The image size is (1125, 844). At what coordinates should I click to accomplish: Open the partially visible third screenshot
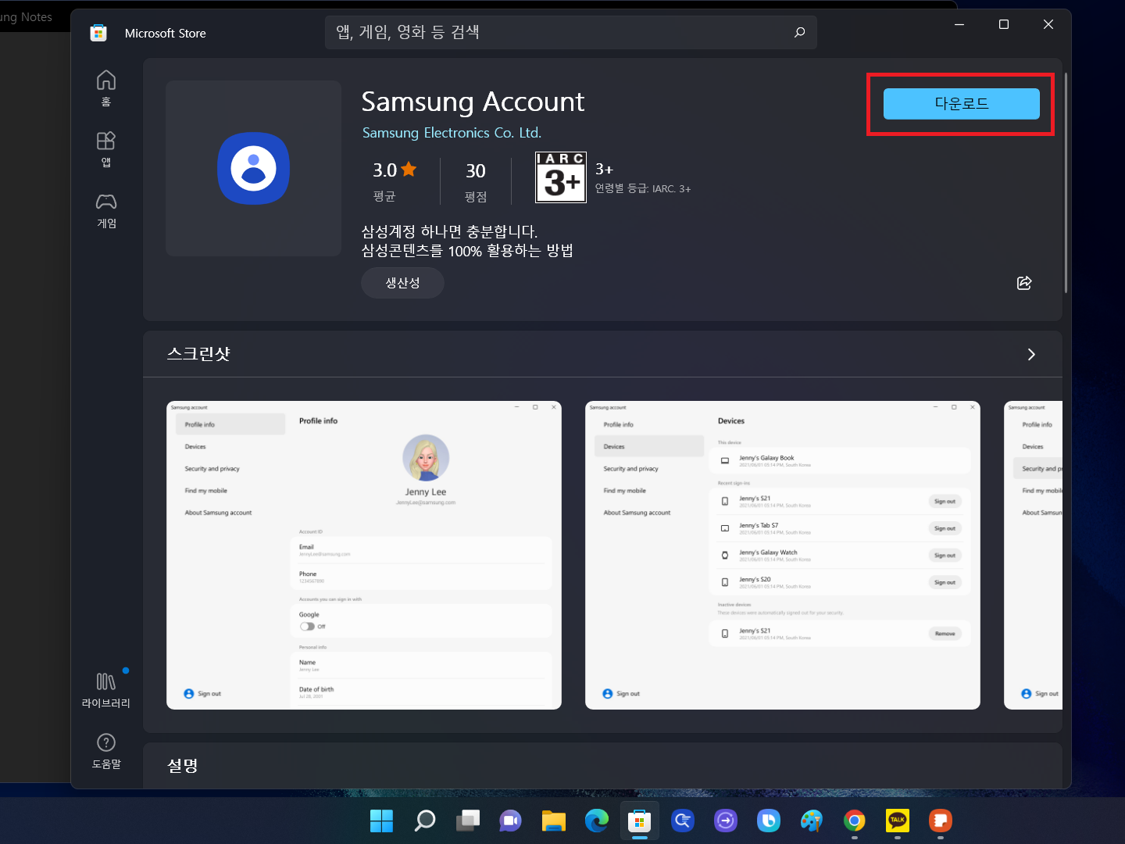(1033, 555)
